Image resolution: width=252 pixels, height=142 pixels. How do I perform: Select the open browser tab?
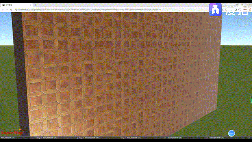click(17, 5)
